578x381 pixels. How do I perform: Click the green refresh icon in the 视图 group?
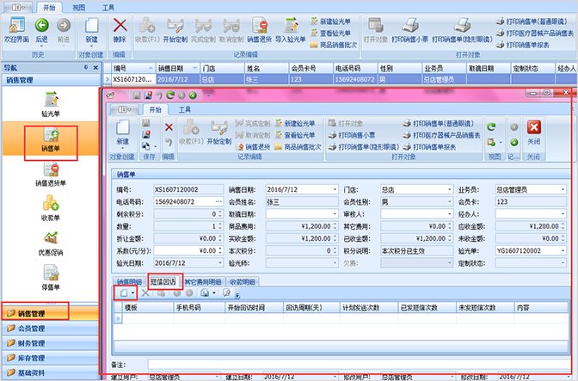491,127
